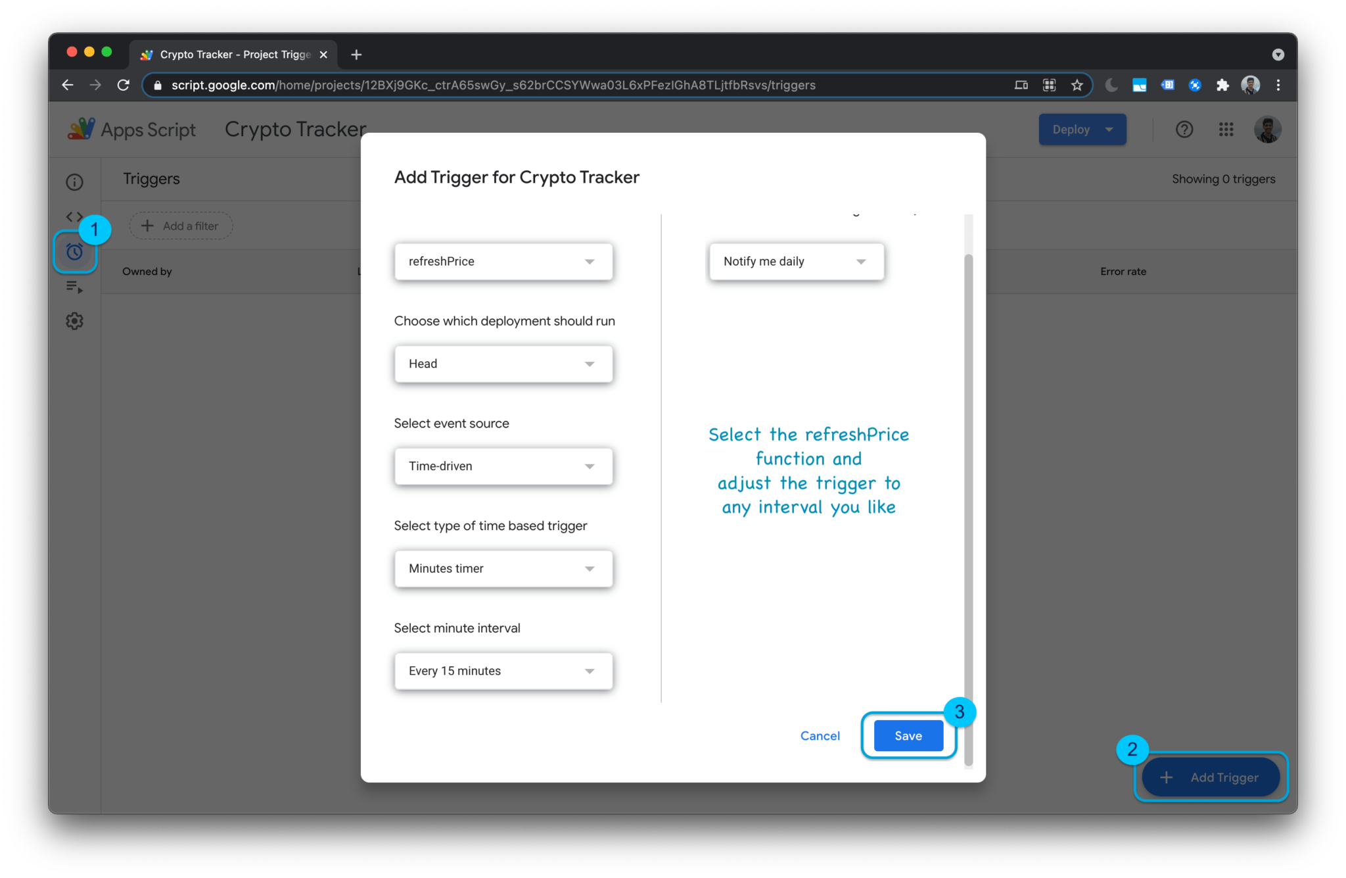Save the new trigger
The height and width of the screenshot is (878, 1346).
(x=908, y=735)
